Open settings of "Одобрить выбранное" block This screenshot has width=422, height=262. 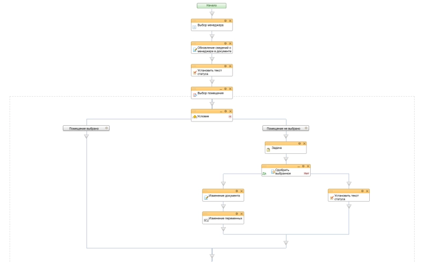tap(303, 166)
